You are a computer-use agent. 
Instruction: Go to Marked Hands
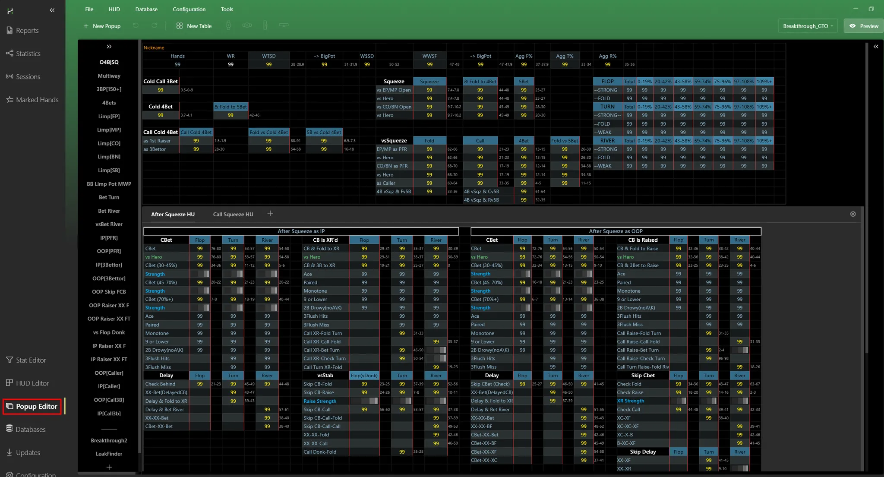pos(37,100)
